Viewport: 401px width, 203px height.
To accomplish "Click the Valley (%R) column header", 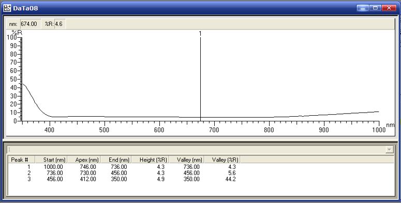I will [222, 160].
